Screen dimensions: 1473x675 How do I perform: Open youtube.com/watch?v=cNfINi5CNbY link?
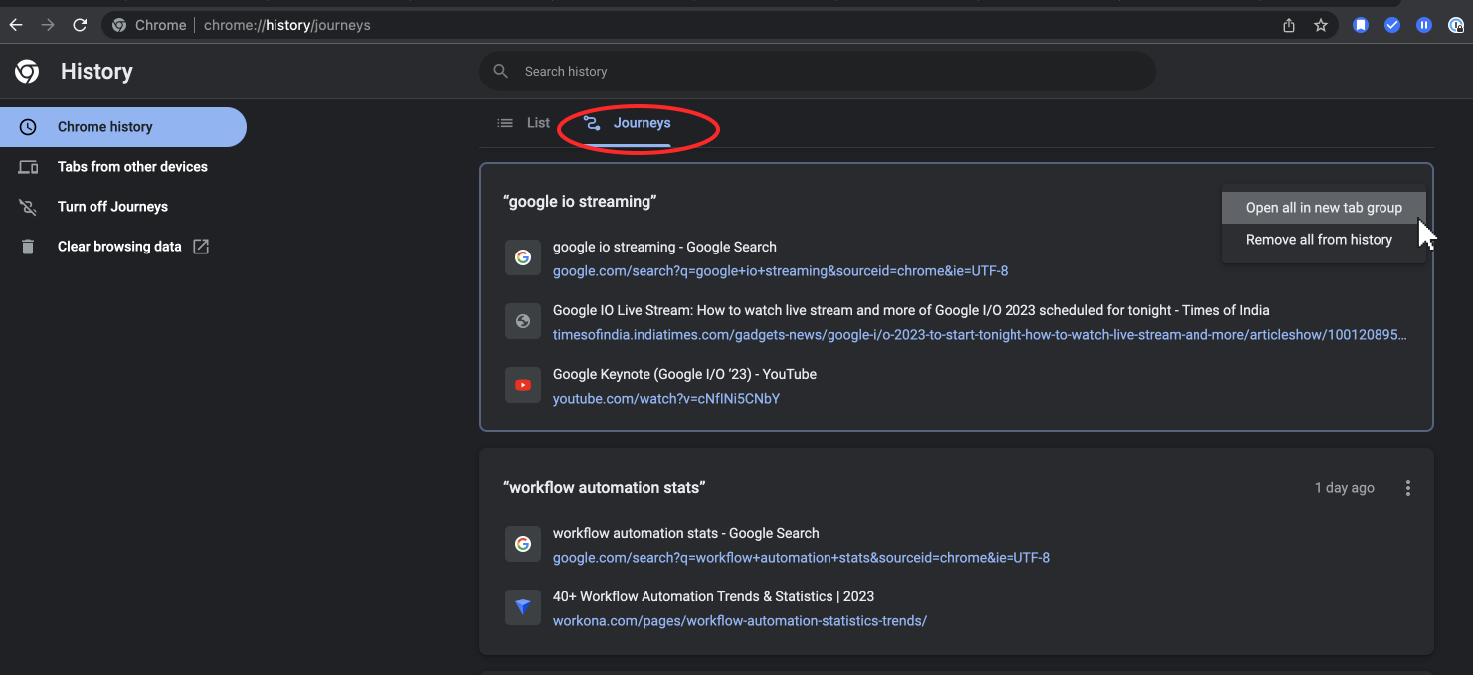666,399
